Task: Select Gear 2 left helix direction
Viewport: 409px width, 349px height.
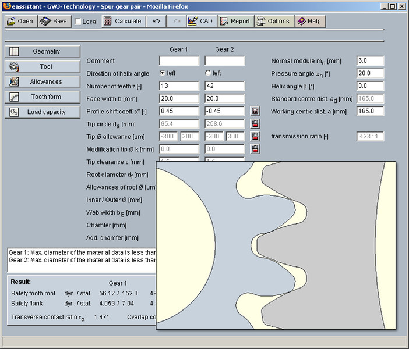Action: point(208,73)
